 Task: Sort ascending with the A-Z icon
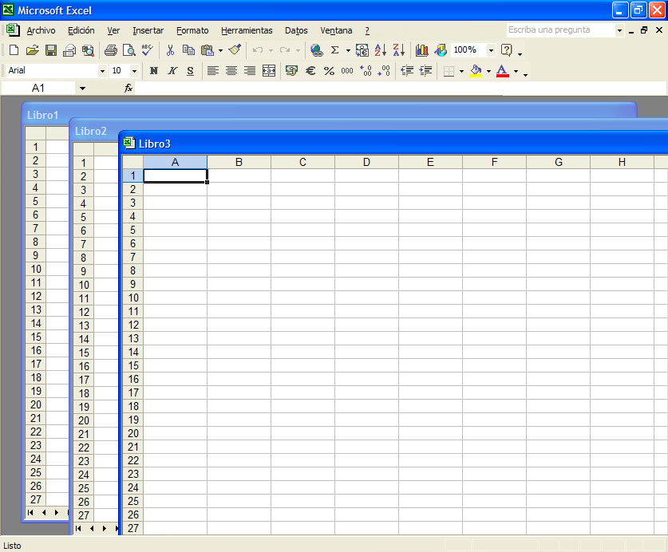point(381,50)
